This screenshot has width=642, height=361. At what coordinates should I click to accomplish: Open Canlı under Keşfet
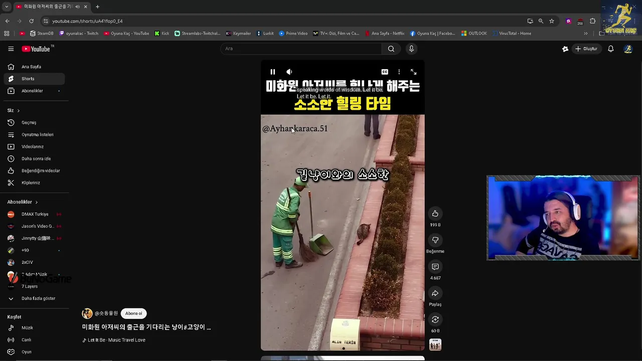pos(34,340)
